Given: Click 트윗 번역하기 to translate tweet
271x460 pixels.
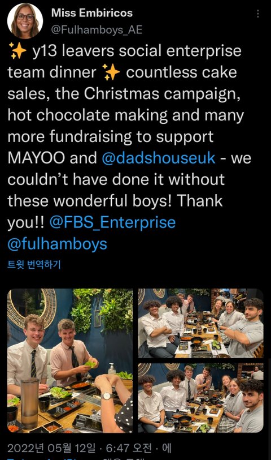Looking at the screenshot, I should coord(34,264).
